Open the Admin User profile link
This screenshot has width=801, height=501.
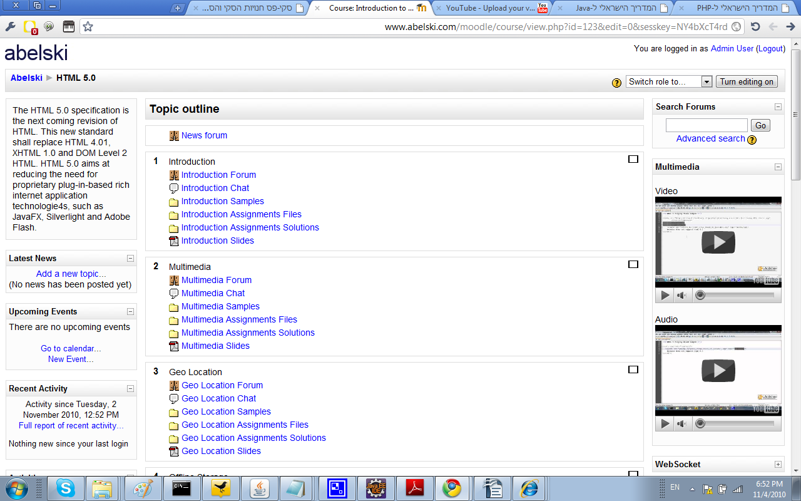point(732,48)
